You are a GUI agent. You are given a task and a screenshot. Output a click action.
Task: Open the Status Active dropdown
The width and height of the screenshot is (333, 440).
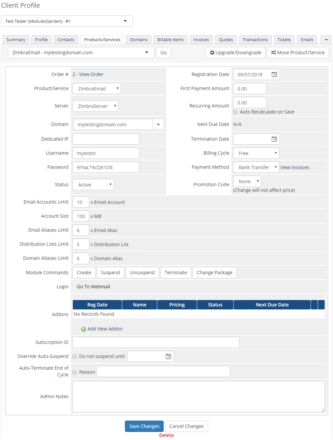pos(93,185)
